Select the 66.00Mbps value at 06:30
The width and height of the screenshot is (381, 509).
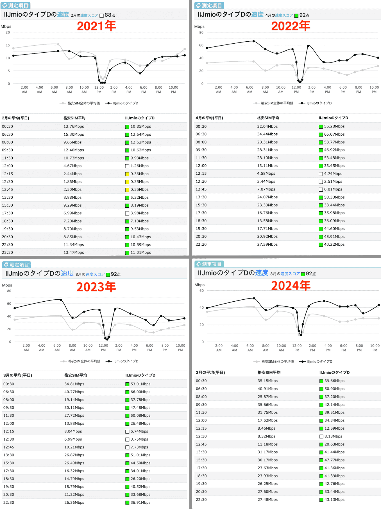pyautogui.click(x=140, y=392)
